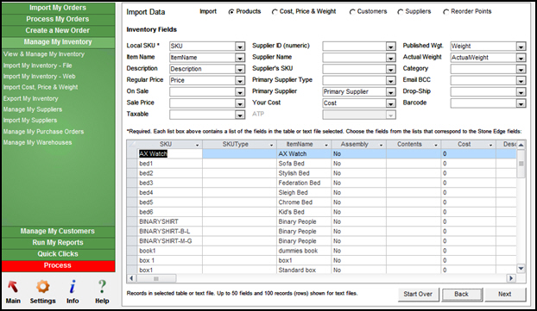The height and width of the screenshot is (311, 537).
Task: Select the BINARYSHIRT-B-L SKU cell
Action: click(170, 232)
